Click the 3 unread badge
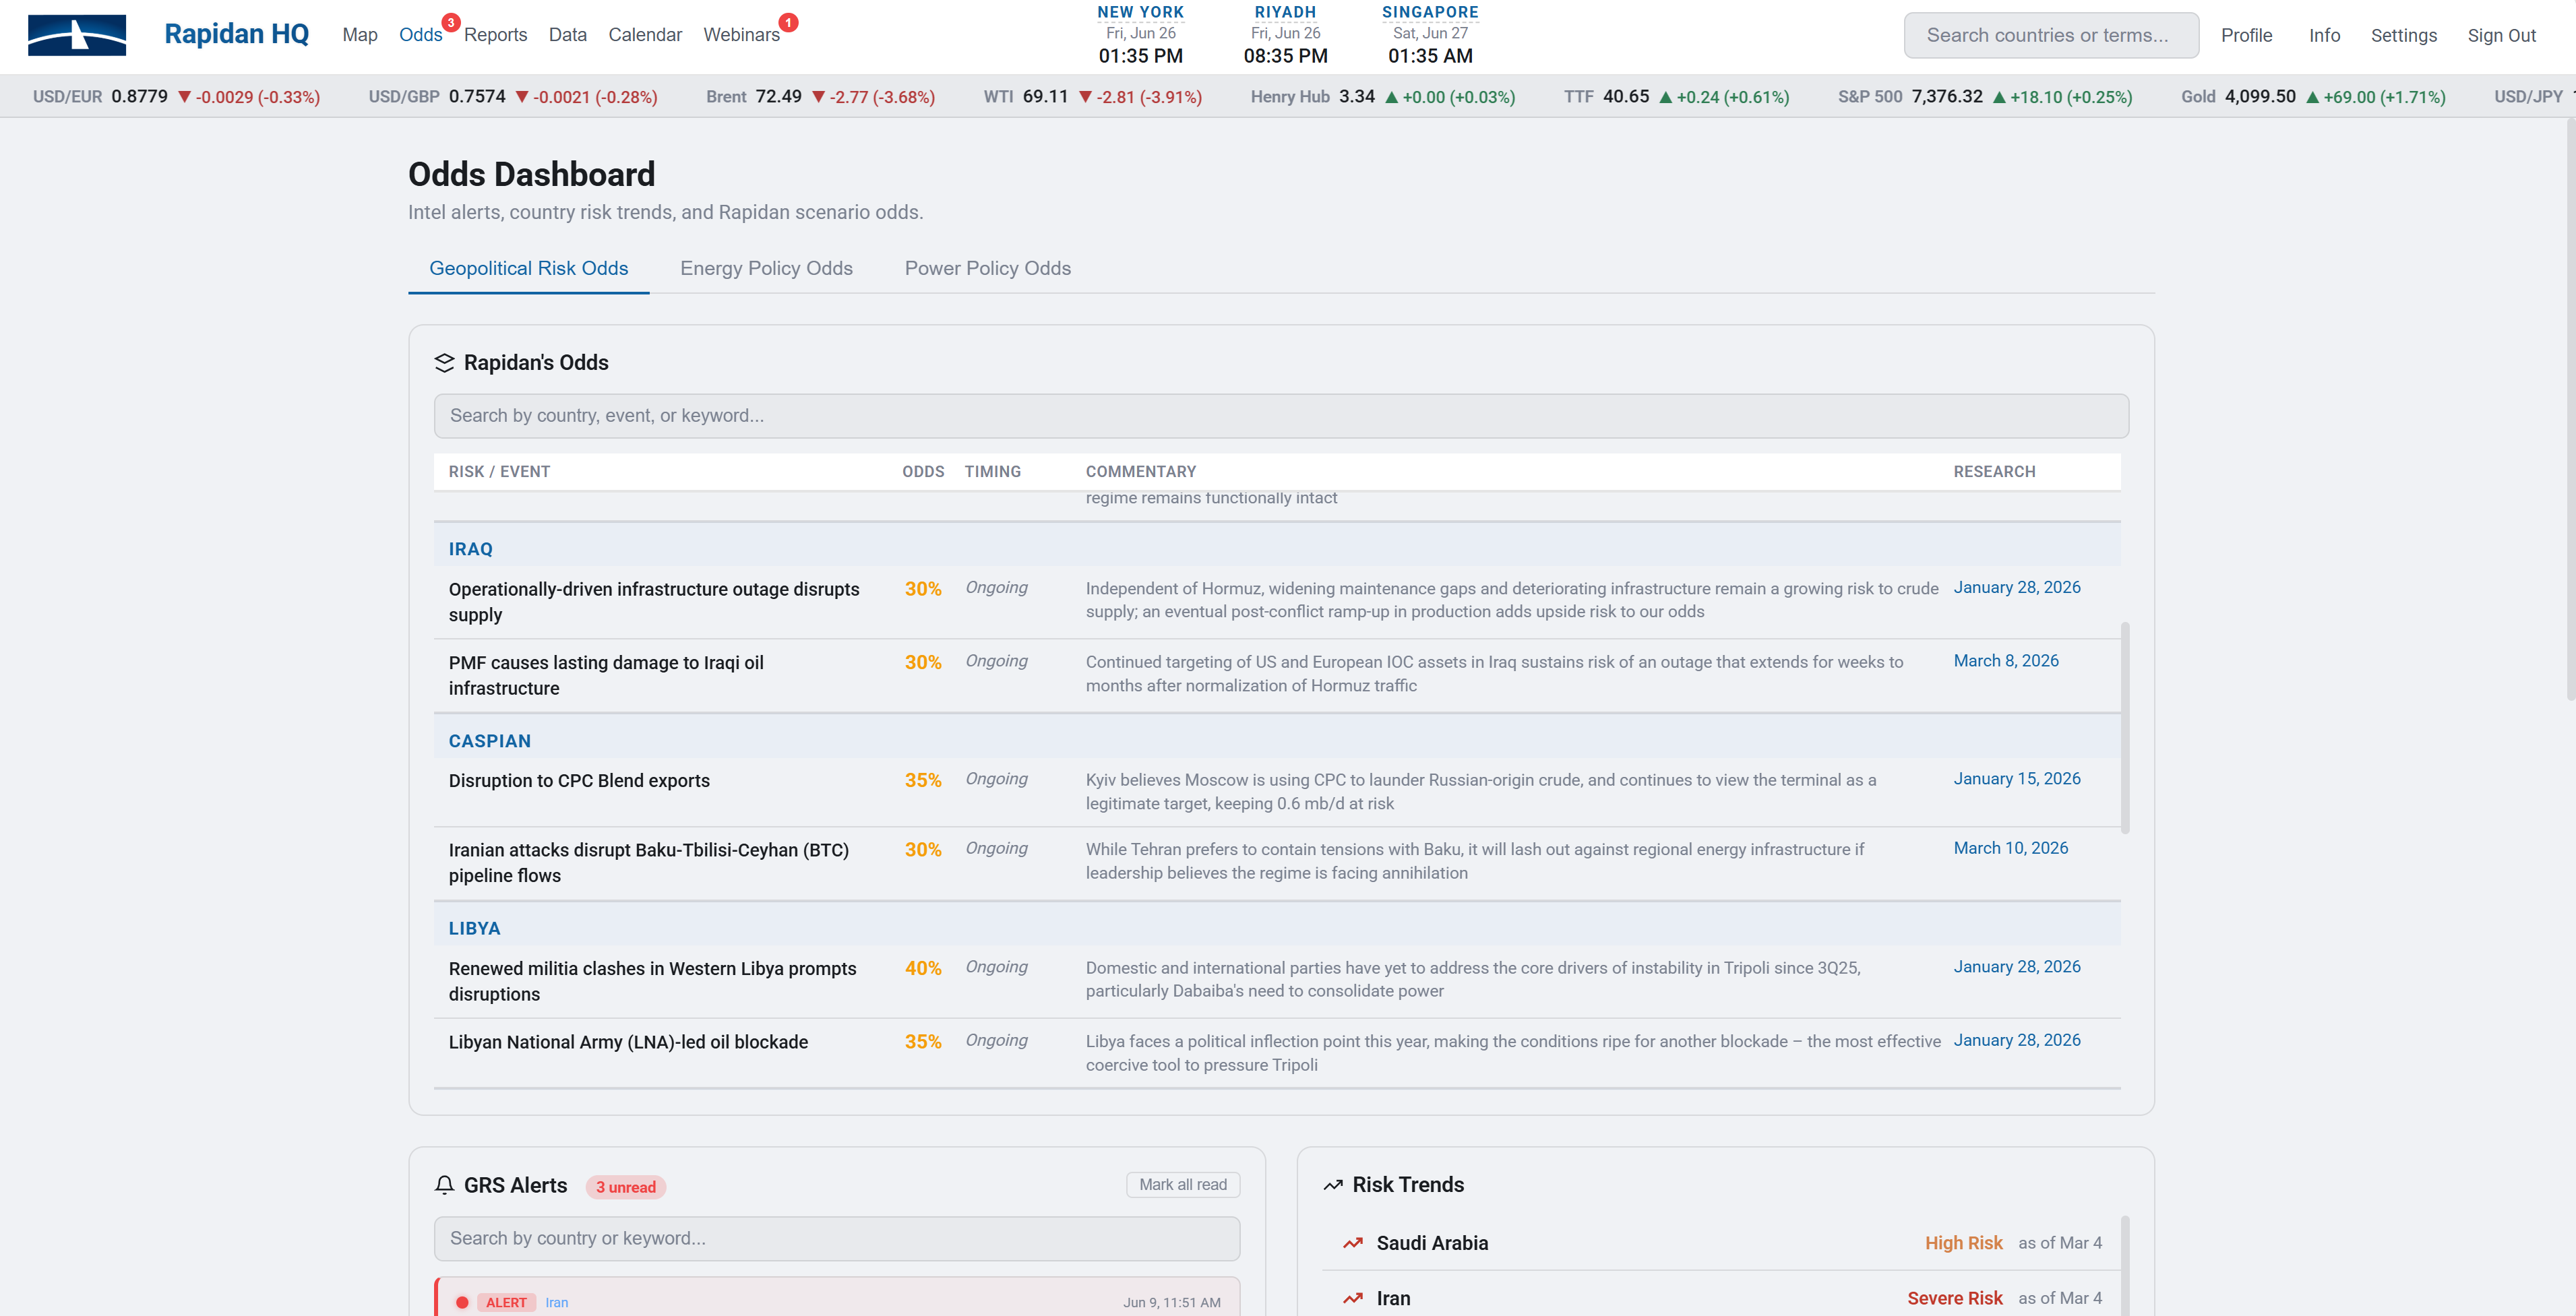Screen dimensions: 2576x1316 click(626, 1187)
